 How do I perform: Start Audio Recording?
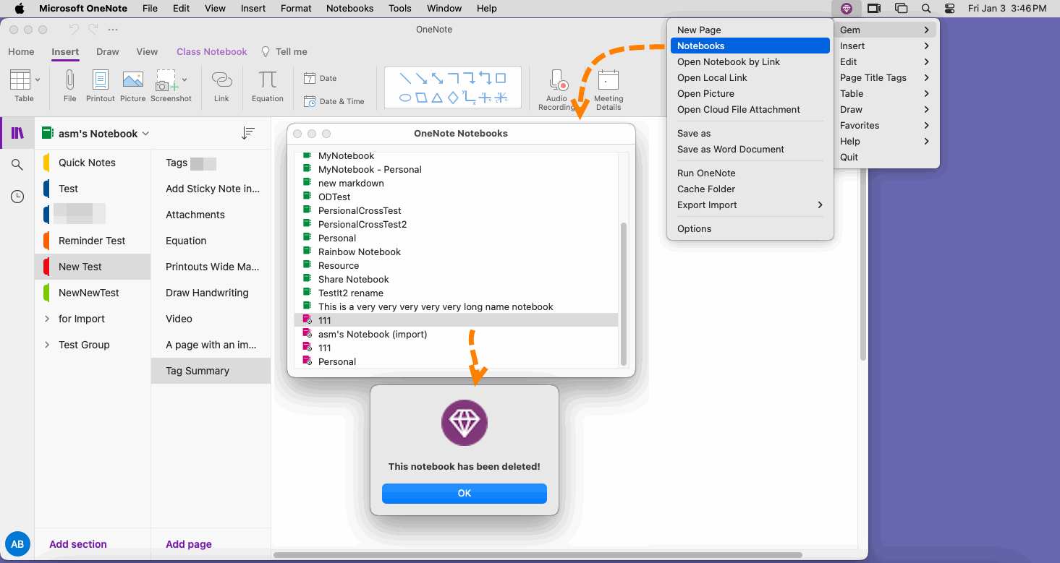[556, 90]
